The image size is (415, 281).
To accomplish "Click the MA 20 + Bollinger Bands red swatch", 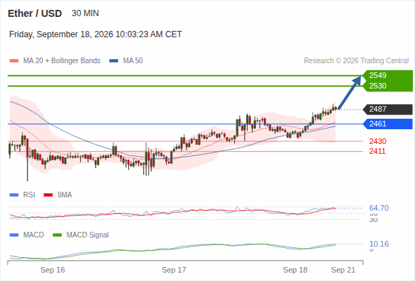I will coord(14,61).
